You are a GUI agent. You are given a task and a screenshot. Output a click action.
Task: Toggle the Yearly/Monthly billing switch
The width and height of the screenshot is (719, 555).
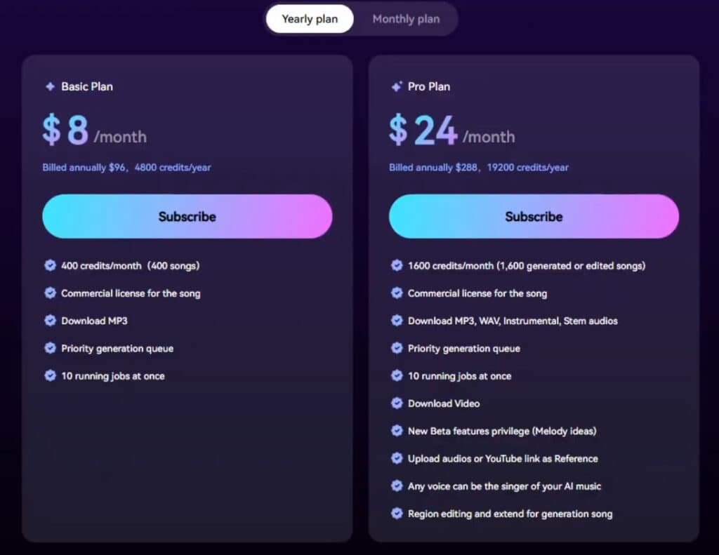click(361, 19)
